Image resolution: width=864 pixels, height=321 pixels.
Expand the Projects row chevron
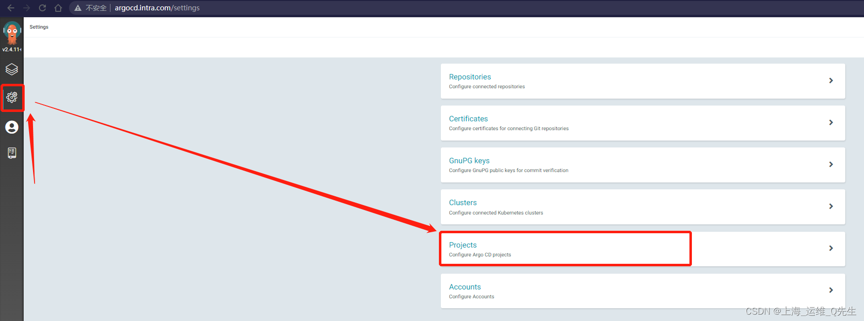[831, 248]
